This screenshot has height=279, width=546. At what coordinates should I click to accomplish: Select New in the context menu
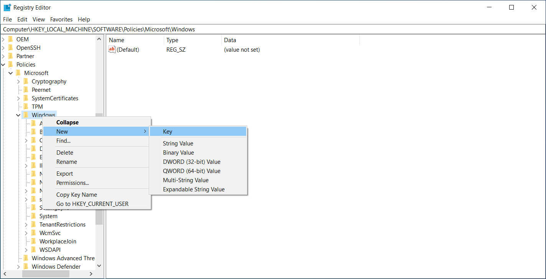click(x=97, y=131)
